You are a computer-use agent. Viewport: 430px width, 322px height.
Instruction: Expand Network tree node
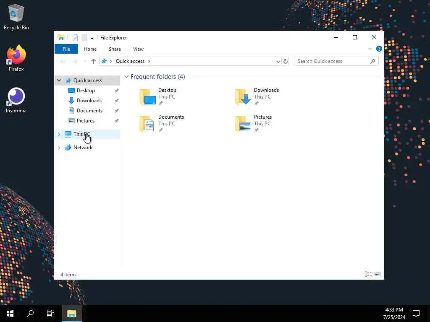click(x=59, y=148)
